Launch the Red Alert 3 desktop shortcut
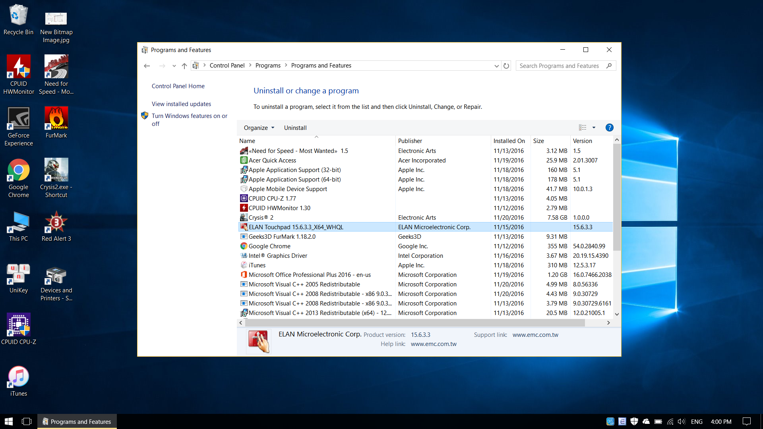This screenshot has height=429, width=763. pyautogui.click(x=56, y=226)
